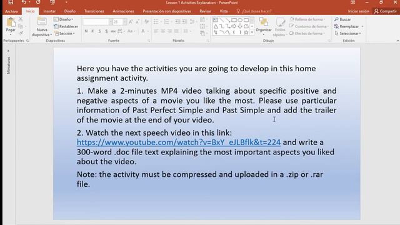Switch to the Transiciones tab
This screenshot has width=400, height=225.
(x=94, y=11)
